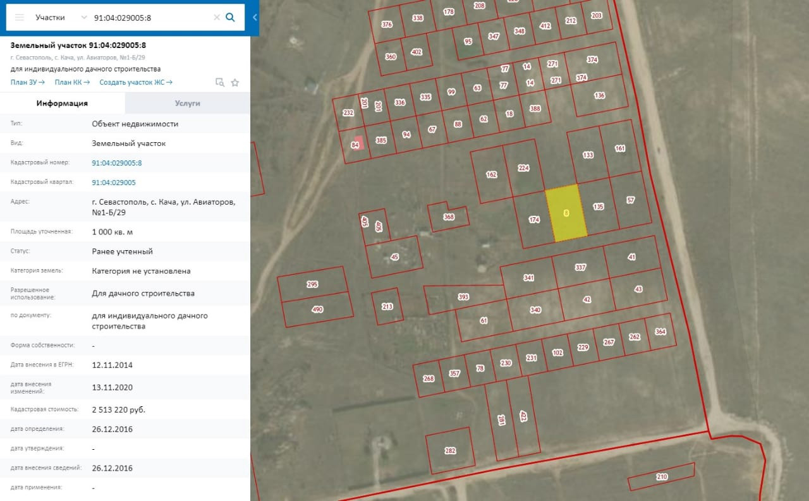The image size is (809, 501).
Task: Click parcel 402 on the map
Action: coord(417,52)
